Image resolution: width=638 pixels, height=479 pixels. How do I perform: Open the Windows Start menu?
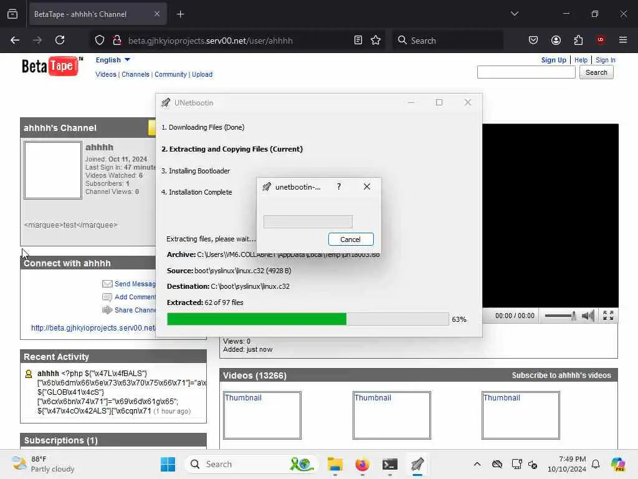[x=168, y=464]
